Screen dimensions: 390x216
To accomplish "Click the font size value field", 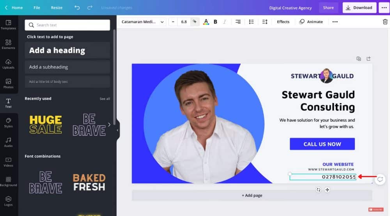I will pos(184,22).
